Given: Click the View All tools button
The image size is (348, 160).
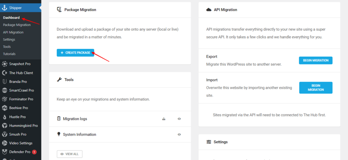Looking at the screenshot, I should (70, 154).
